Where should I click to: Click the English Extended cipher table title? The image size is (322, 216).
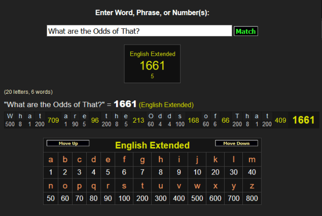tap(152, 146)
